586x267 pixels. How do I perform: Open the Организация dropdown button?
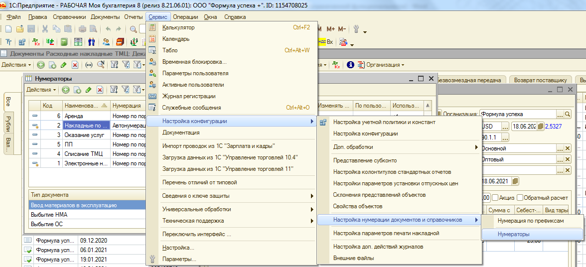tap(385, 65)
